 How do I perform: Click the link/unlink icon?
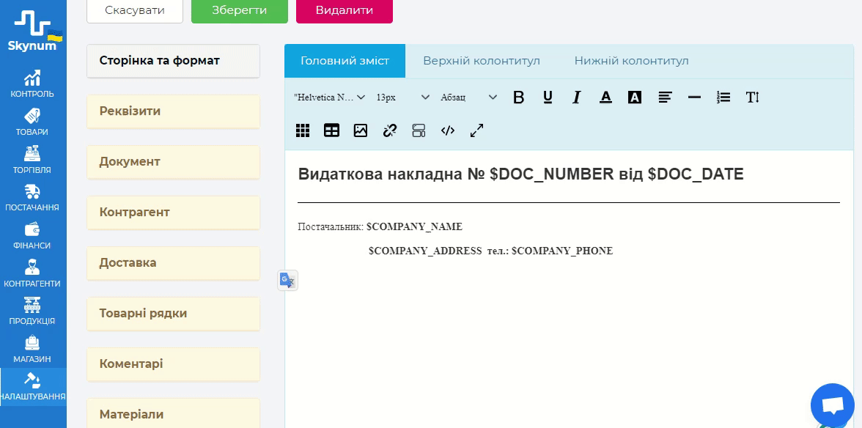[x=390, y=130]
